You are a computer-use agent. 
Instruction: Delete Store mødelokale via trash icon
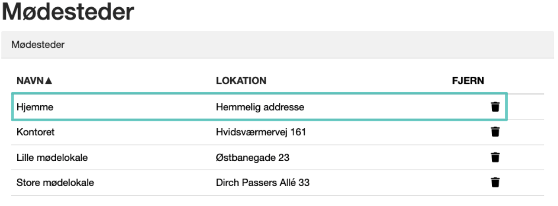coord(495,183)
